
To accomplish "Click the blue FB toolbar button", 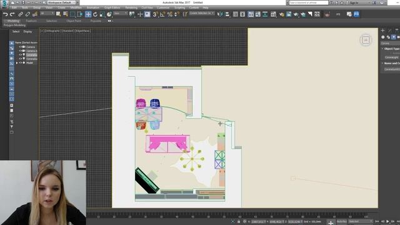I will (356, 14).
